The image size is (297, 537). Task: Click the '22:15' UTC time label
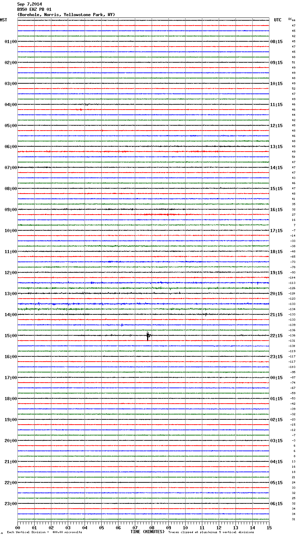[x=276, y=336]
